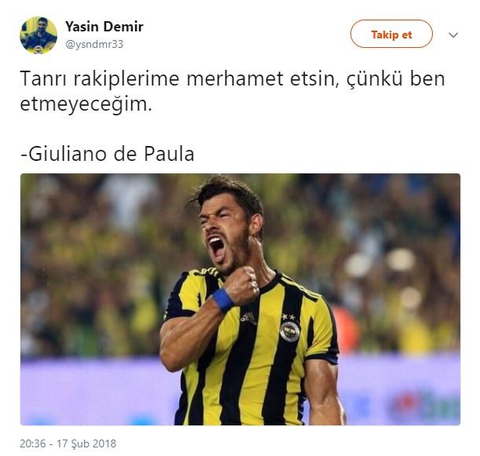Click the Adidas logo on the jersey
The image size is (480, 456).
point(248,318)
